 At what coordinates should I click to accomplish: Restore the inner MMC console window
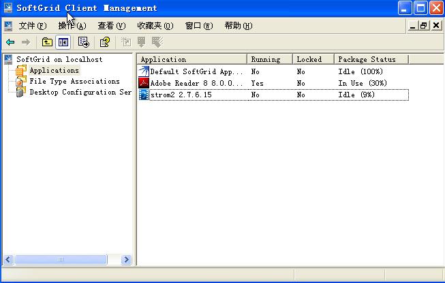pos(423,26)
